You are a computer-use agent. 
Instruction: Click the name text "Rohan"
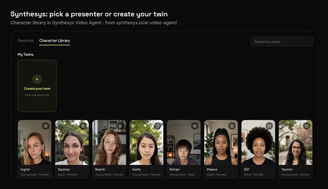tap(175, 170)
